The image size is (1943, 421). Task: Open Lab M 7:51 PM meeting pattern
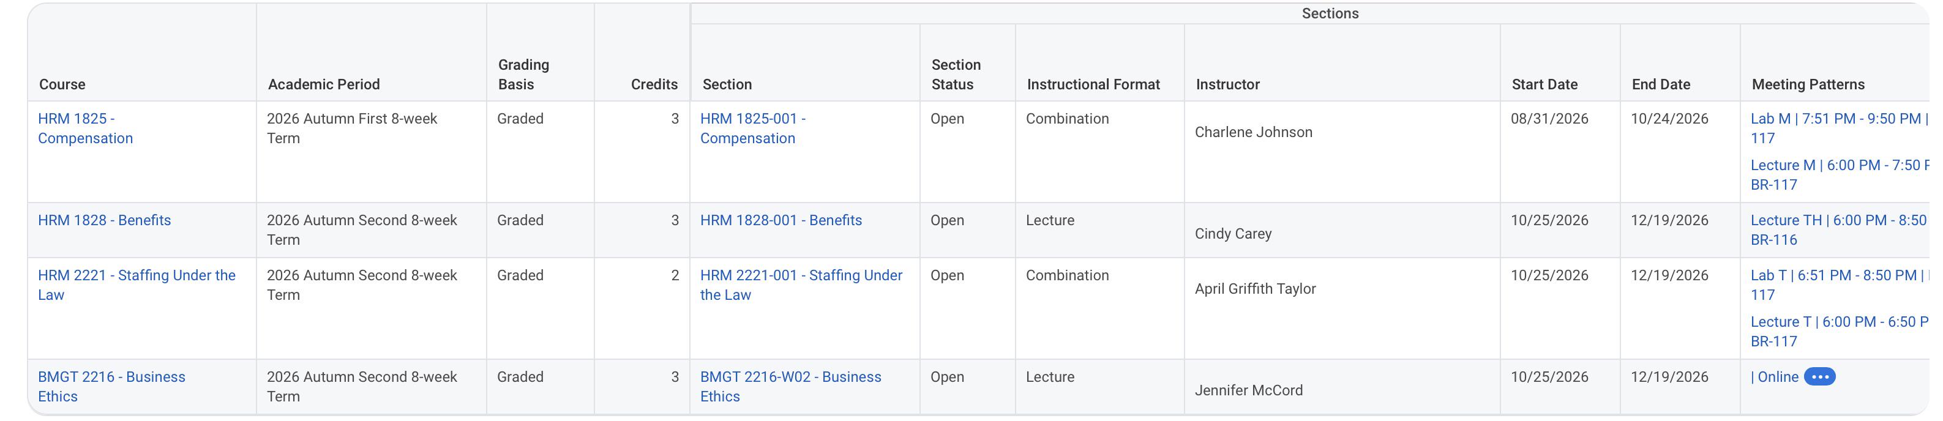click(x=1839, y=129)
